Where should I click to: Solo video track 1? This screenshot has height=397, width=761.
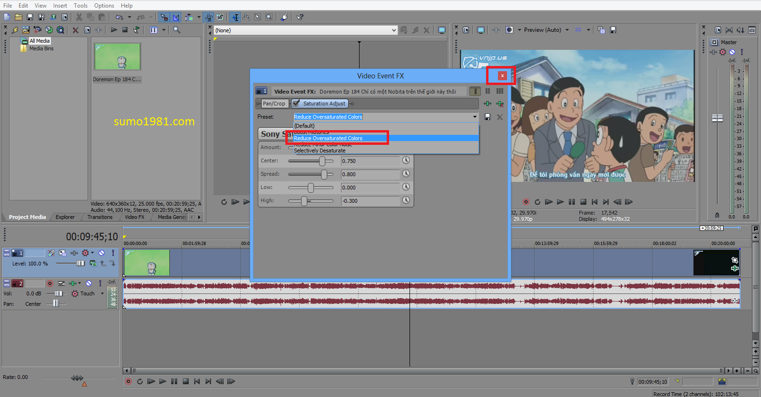113,253
